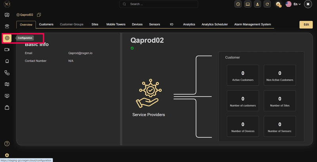Open the eye monitoring sidebar icon
This screenshot has width=317, height=162.
point(7,26)
